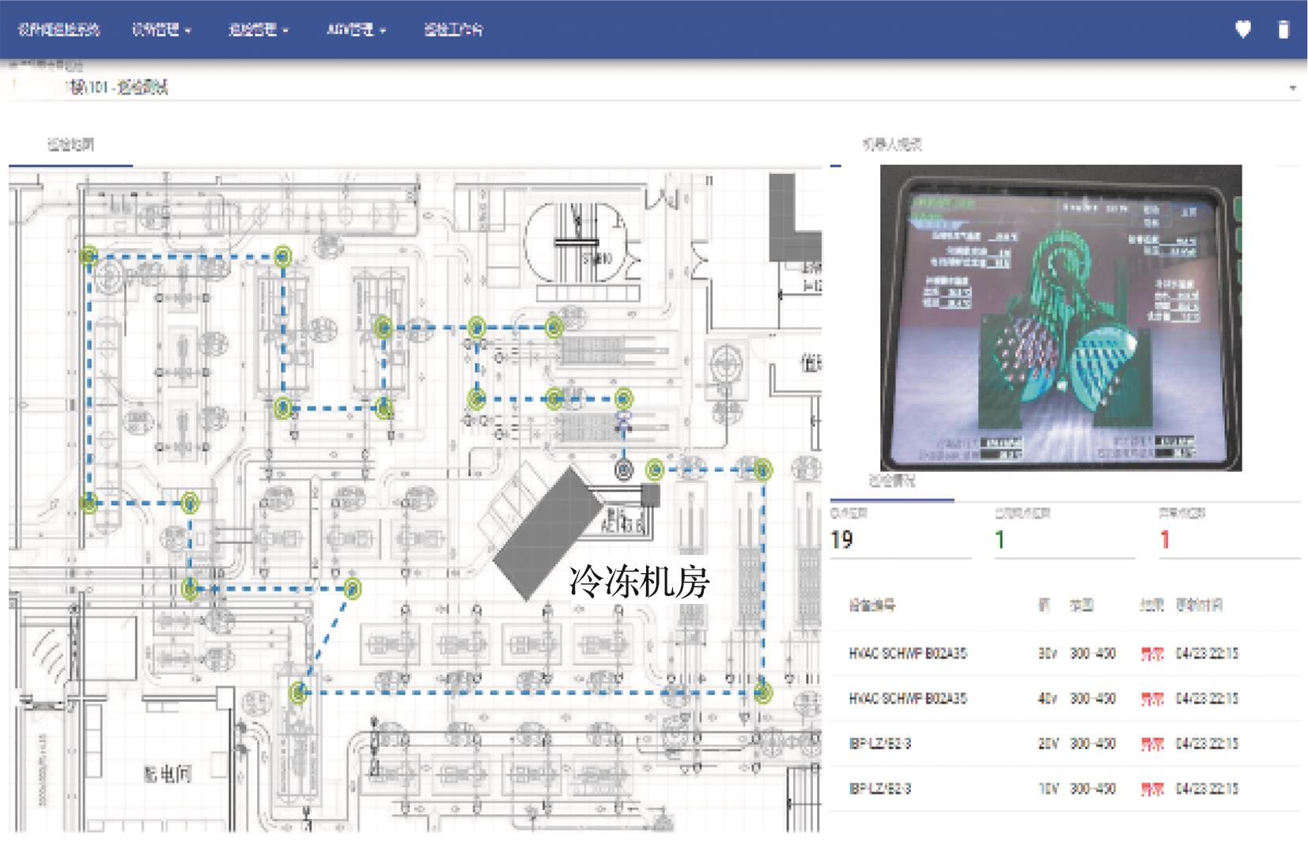Select the 巡检情况 tab
Screen dimensions: 1308x853
click(x=891, y=481)
